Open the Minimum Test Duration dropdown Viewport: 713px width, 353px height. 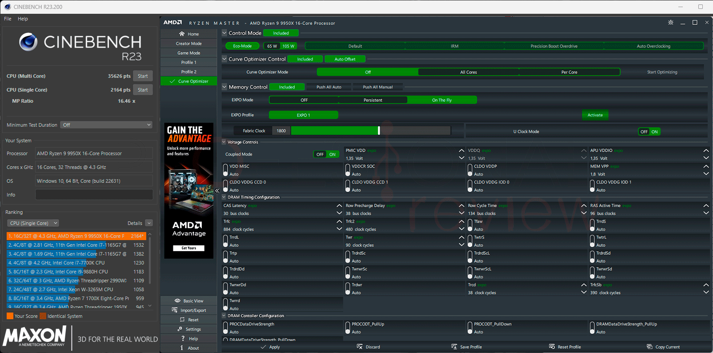click(107, 125)
